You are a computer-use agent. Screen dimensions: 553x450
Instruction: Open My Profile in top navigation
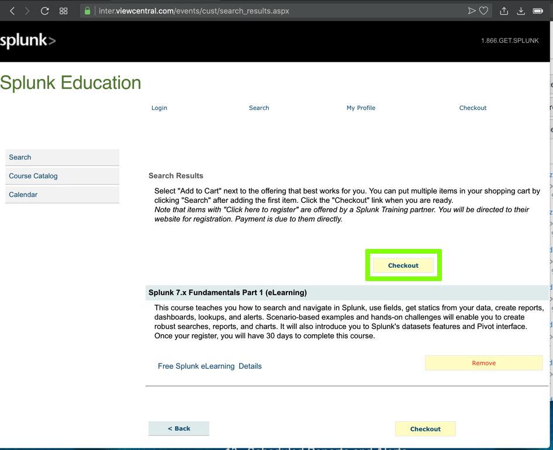(361, 108)
